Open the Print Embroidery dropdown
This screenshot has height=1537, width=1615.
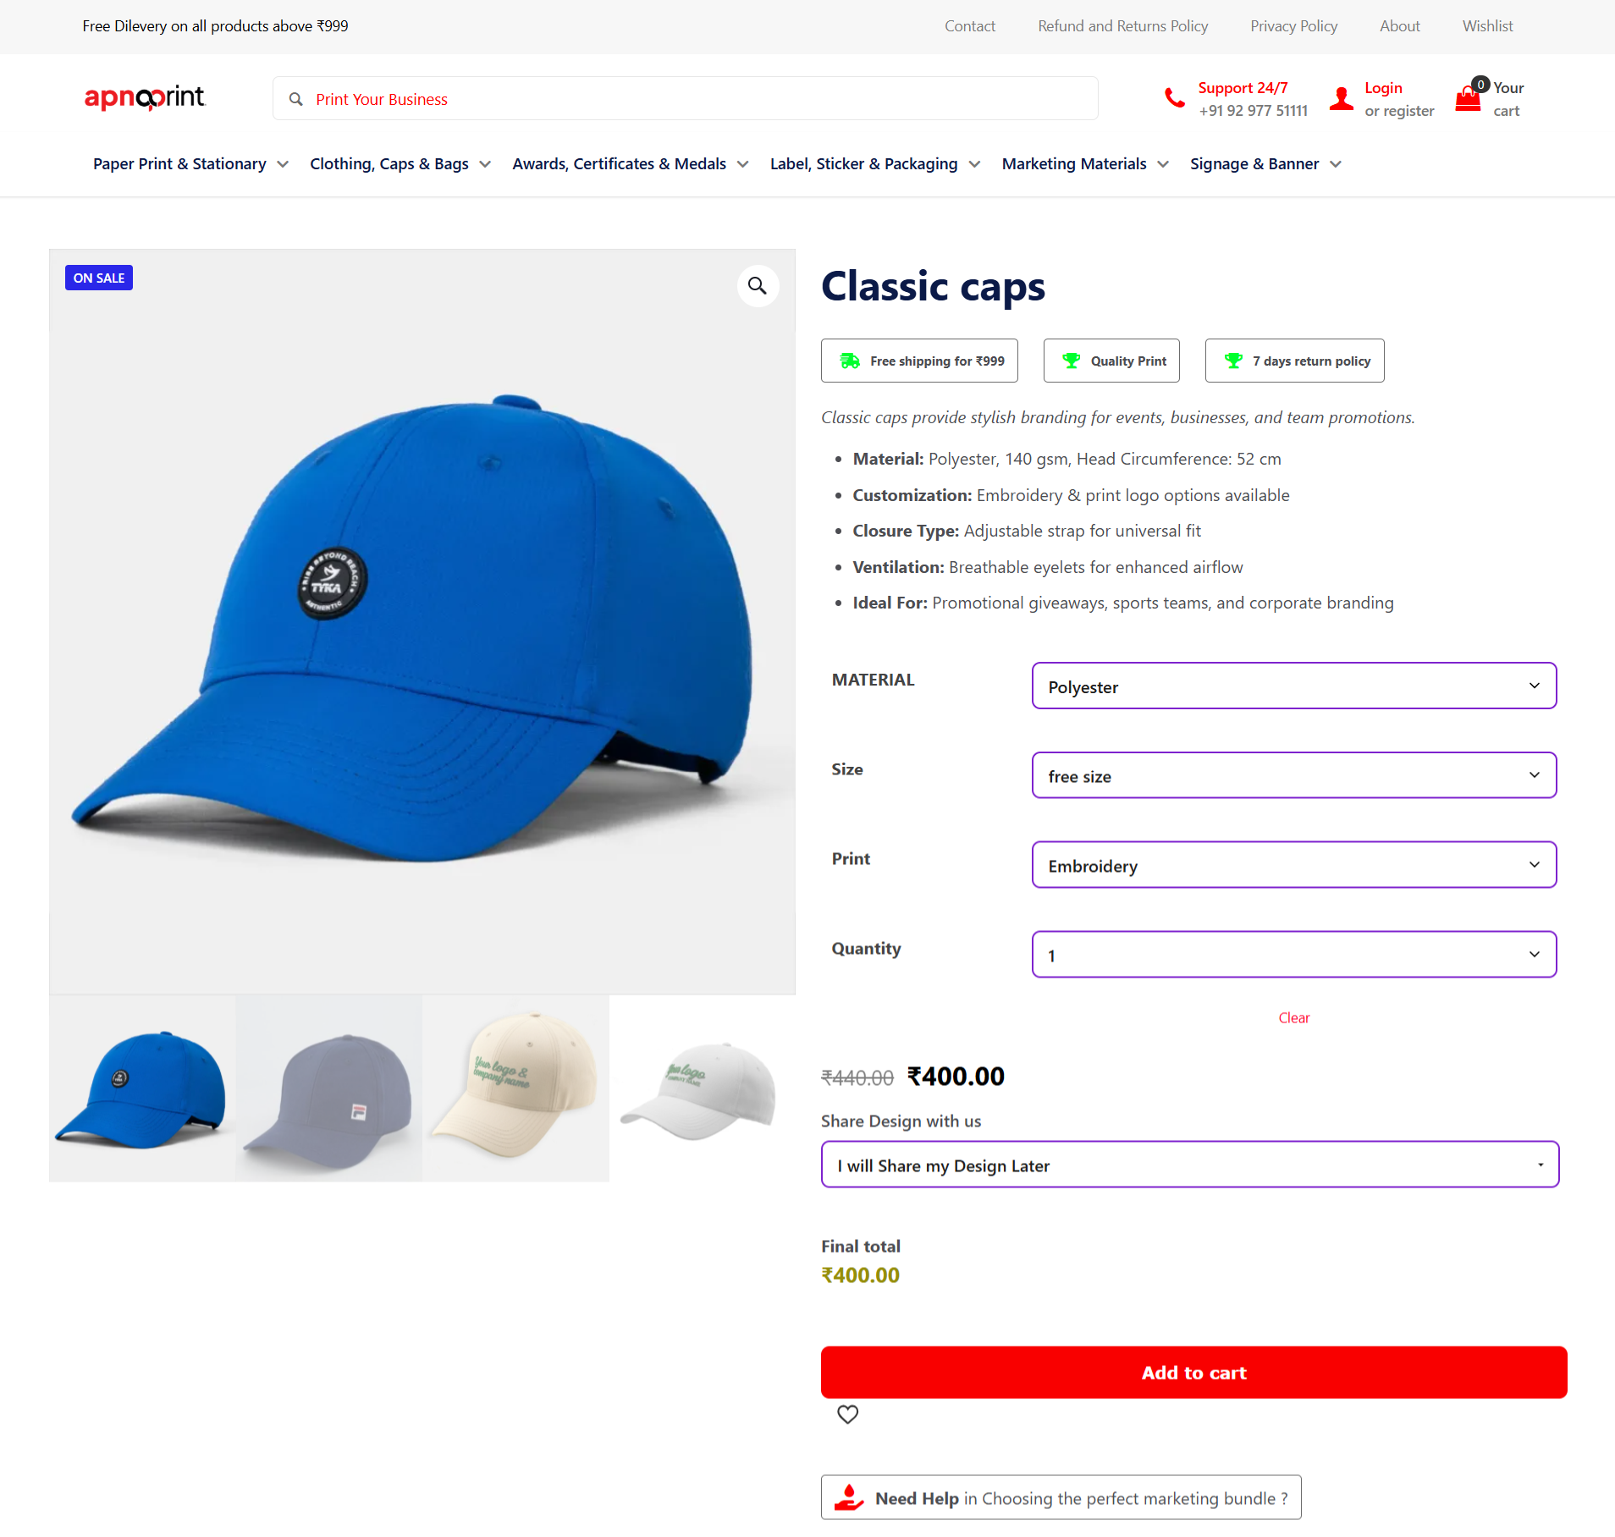click(x=1293, y=865)
